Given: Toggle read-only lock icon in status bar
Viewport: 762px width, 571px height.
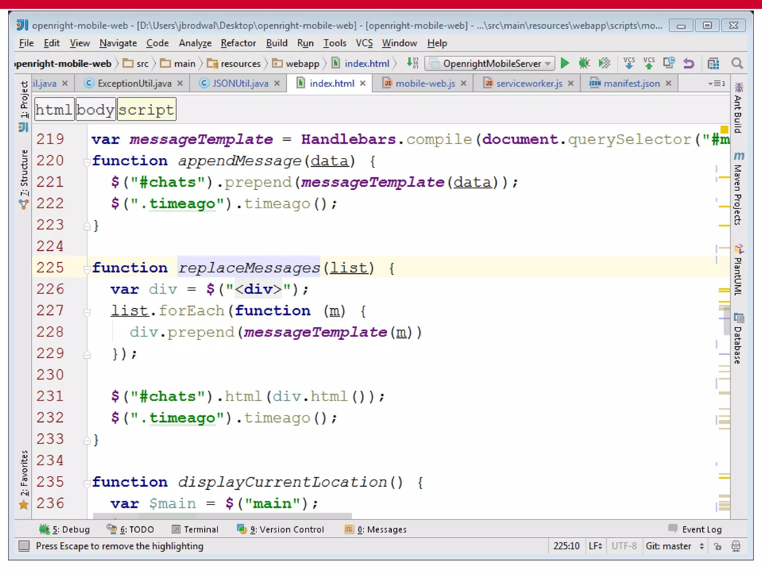Looking at the screenshot, I should tap(718, 546).
